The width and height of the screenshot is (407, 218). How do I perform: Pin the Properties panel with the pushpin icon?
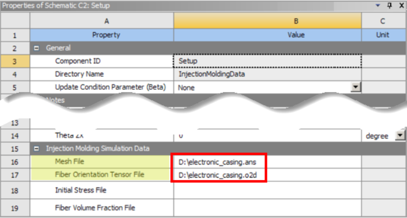click(391, 5)
